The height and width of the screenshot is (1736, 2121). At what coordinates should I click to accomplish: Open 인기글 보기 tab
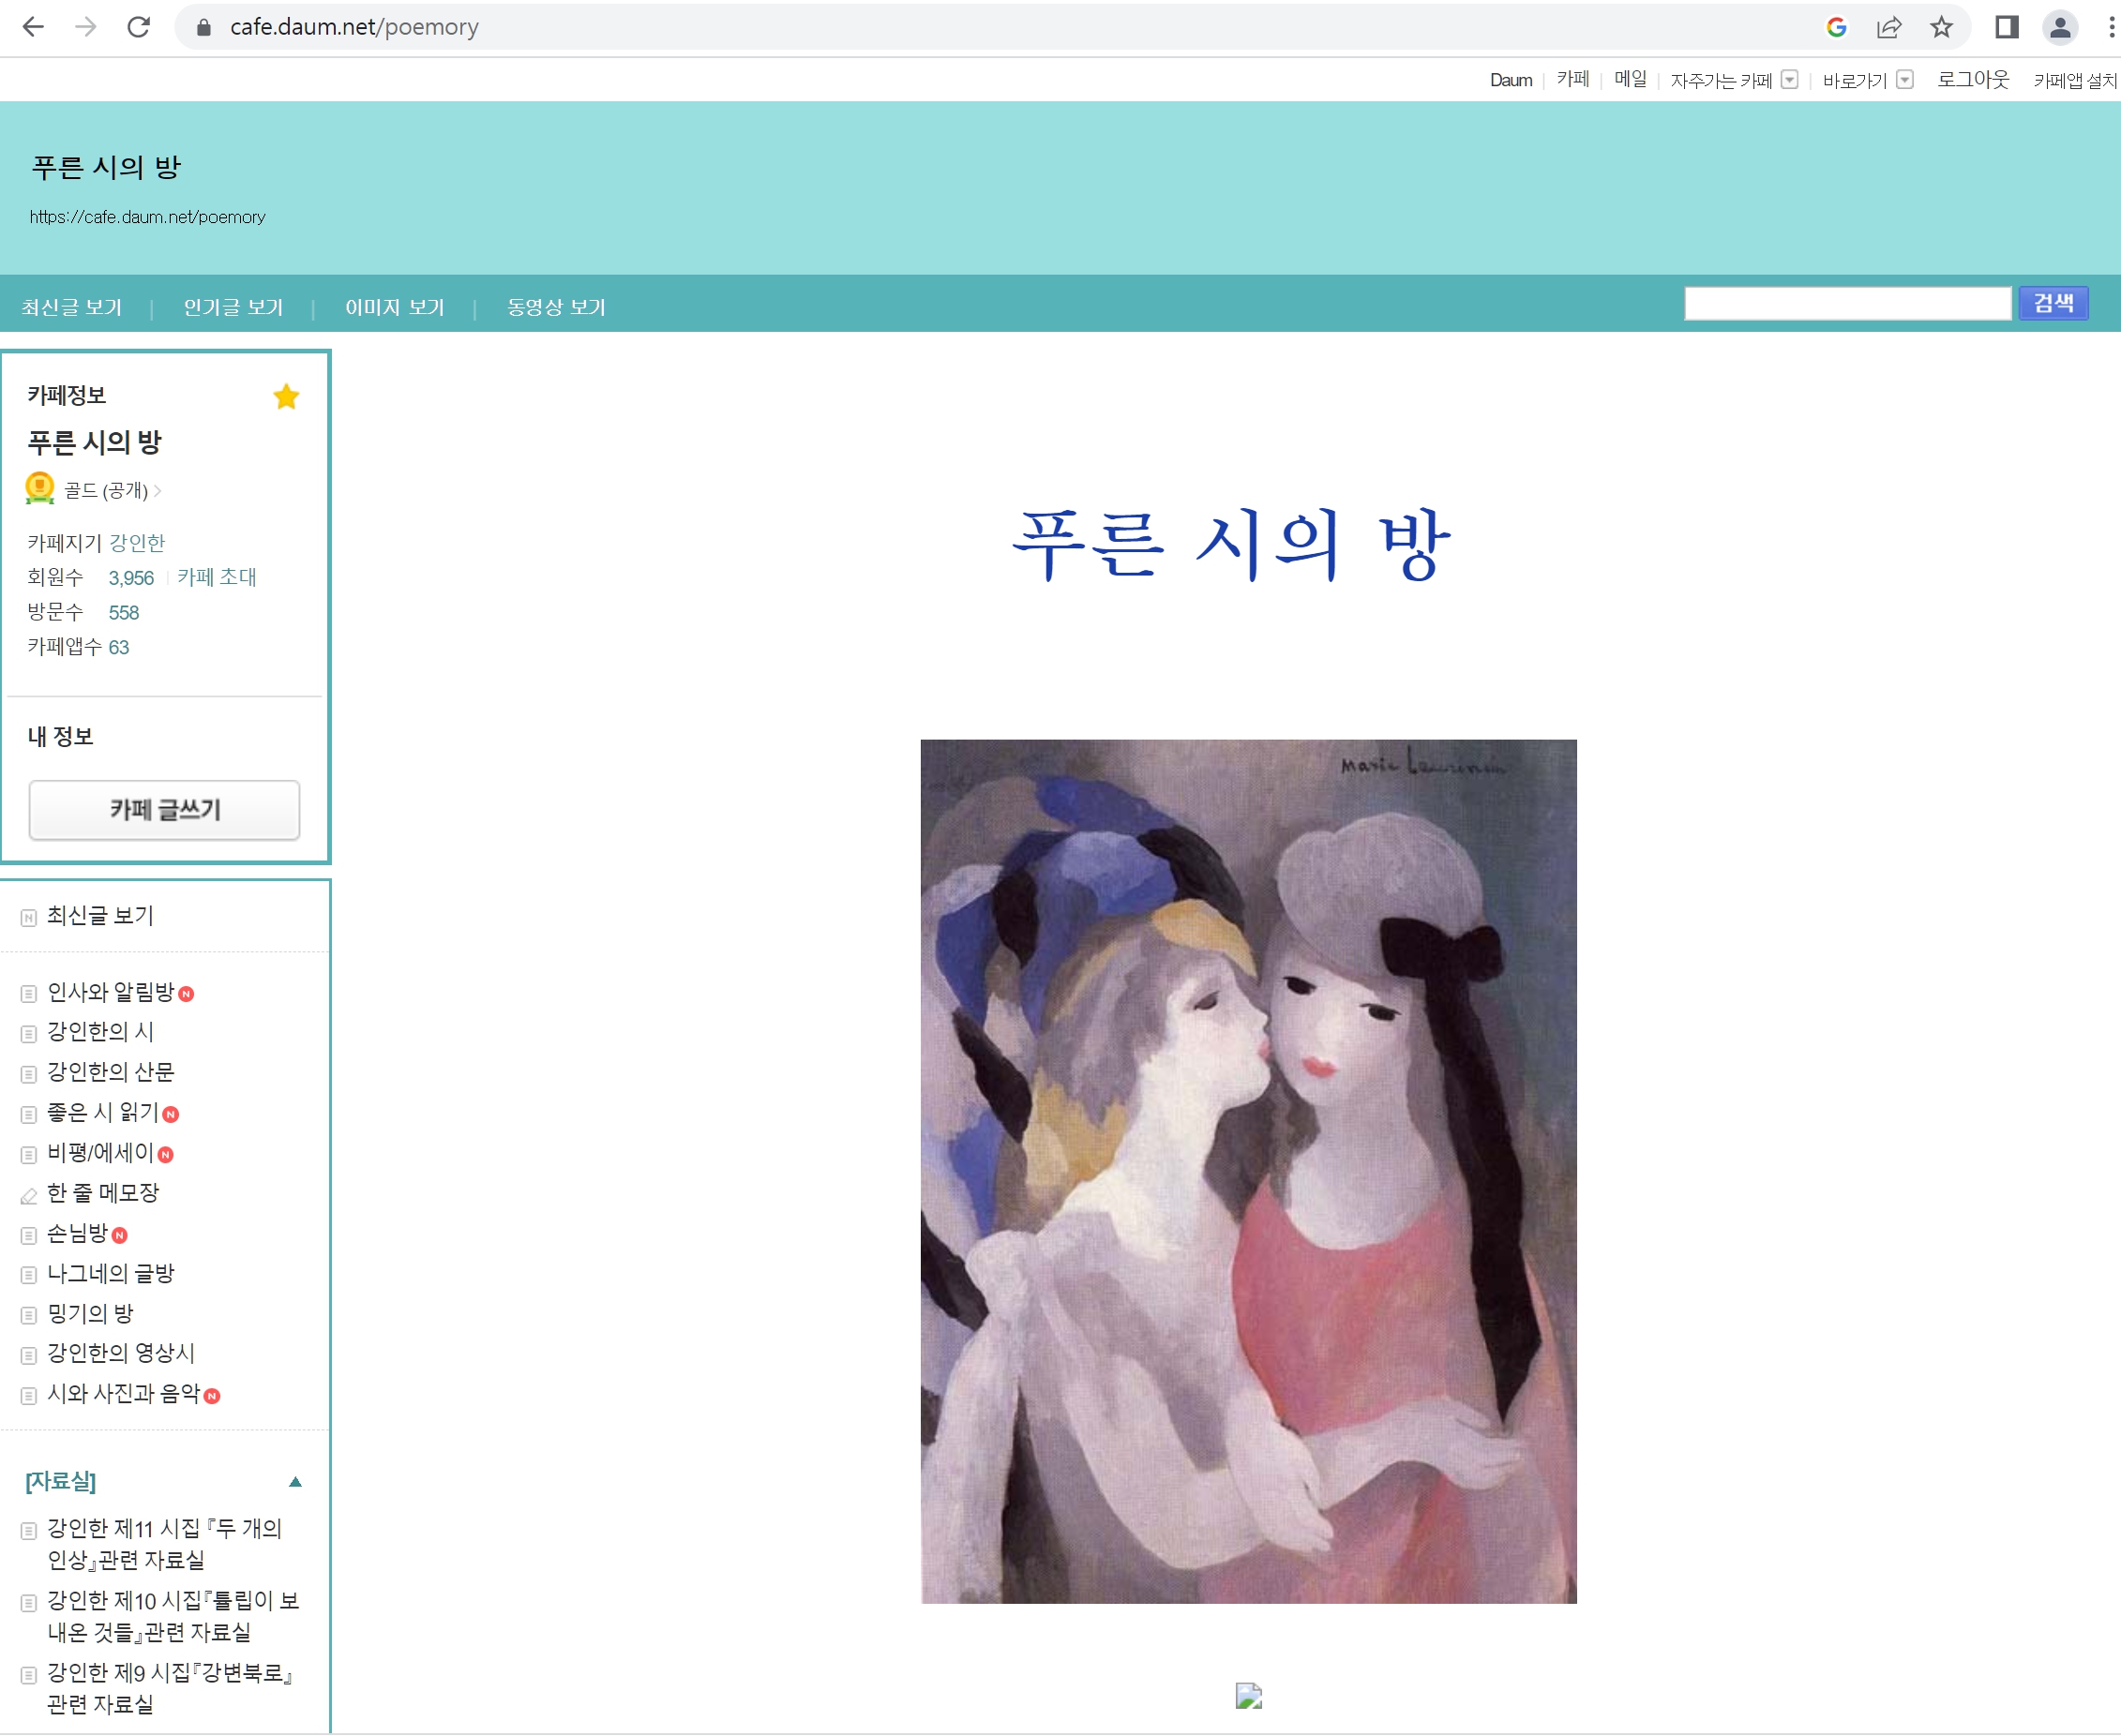[x=233, y=307]
